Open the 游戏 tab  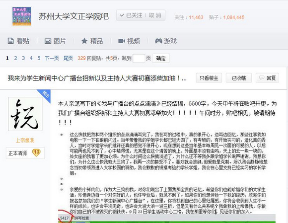[x=166, y=41]
